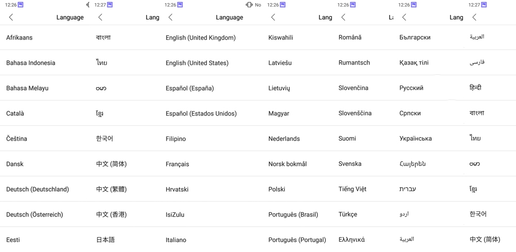This screenshot has width=516, height=252.
Task: Select Bahasa Indonesia language
Action: tap(31, 63)
